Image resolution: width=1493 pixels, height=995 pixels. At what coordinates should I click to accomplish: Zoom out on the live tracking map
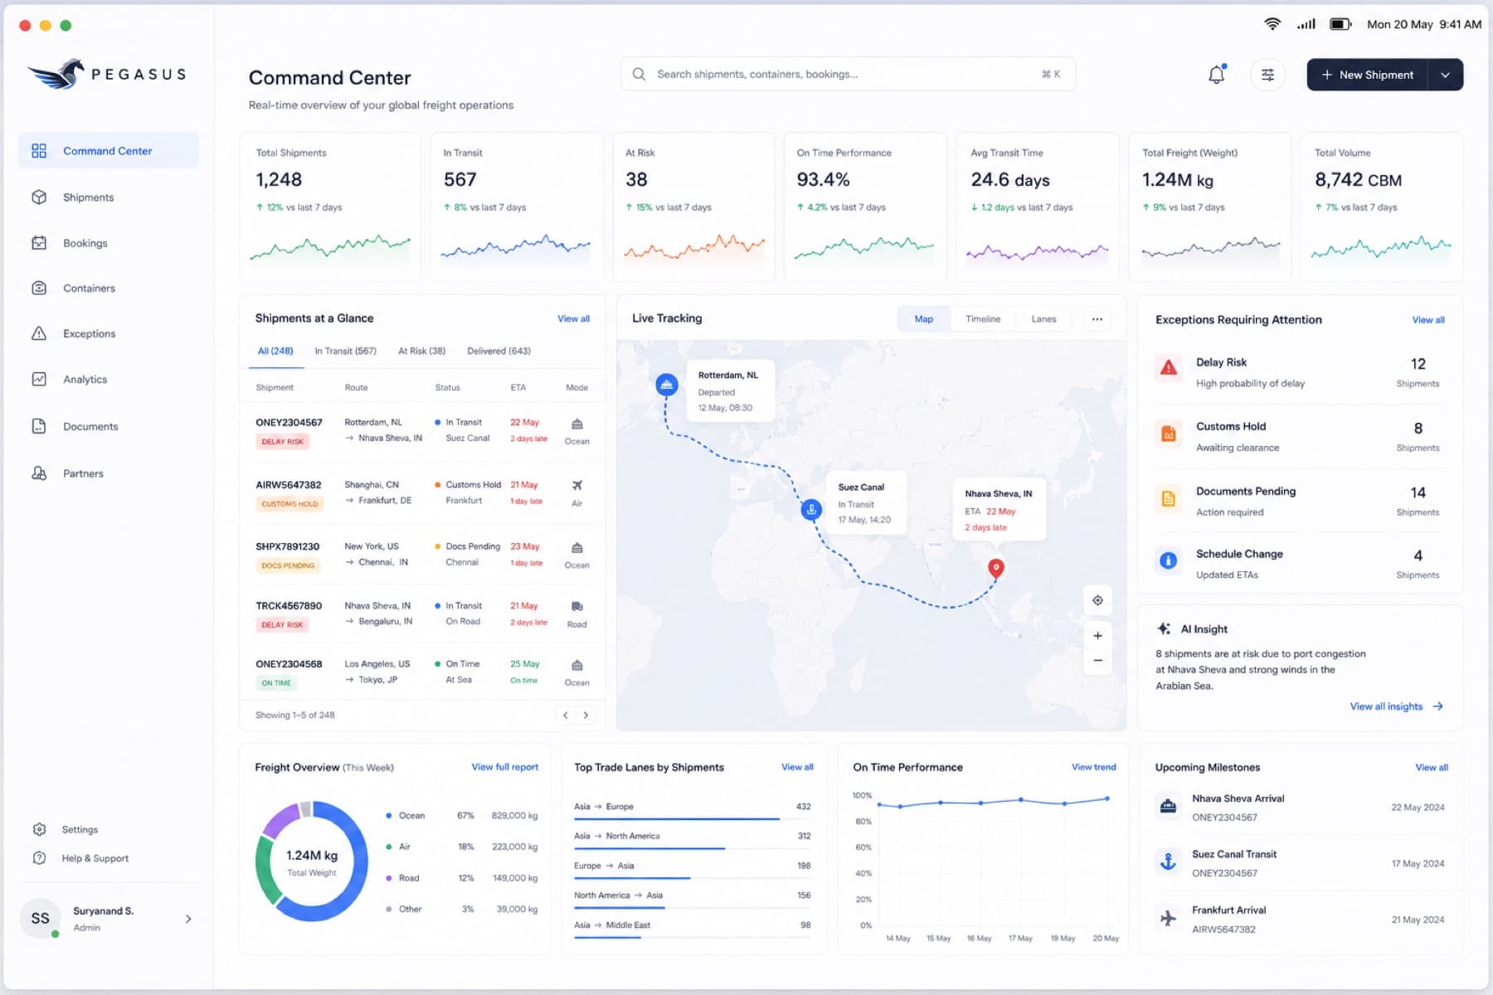point(1097,661)
